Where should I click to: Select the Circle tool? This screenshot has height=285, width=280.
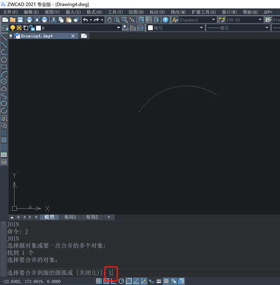4,82
